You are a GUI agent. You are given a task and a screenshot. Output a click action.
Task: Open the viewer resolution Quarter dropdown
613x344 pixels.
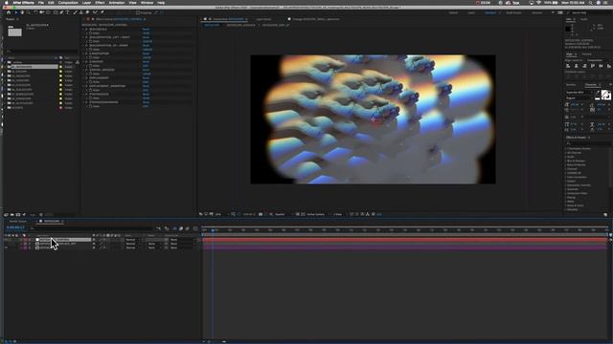coord(283,214)
